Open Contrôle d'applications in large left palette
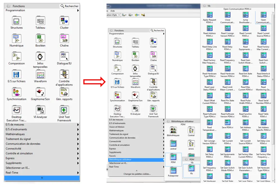 pyautogui.click(x=64, y=74)
